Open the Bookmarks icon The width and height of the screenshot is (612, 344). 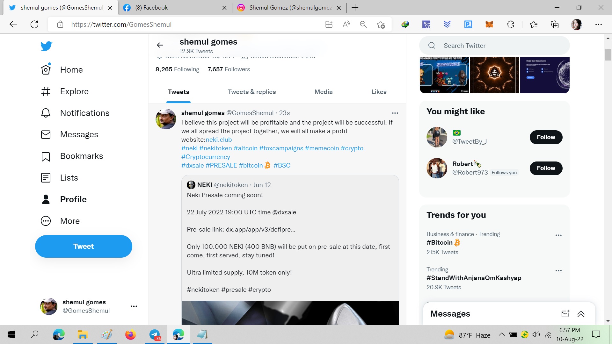[46, 156]
